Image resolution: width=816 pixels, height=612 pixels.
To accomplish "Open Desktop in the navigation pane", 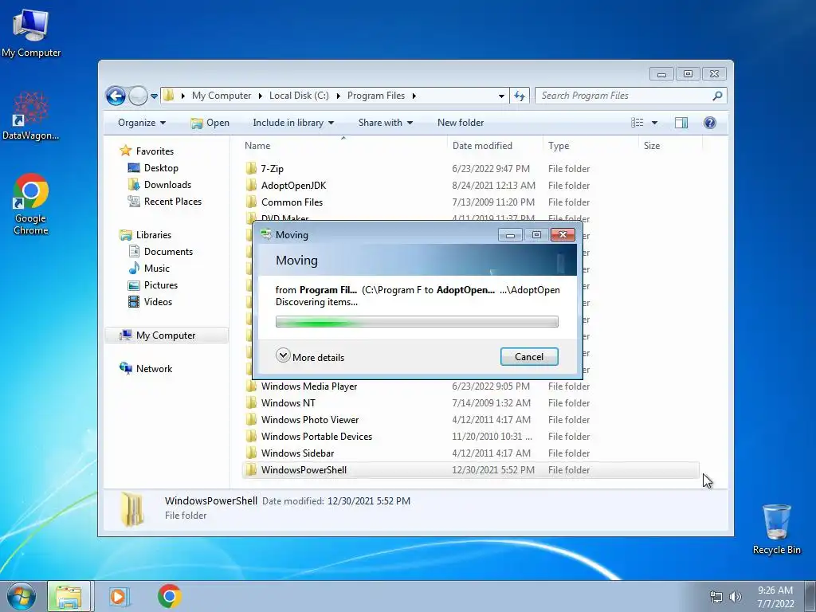I will click(x=161, y=168).
